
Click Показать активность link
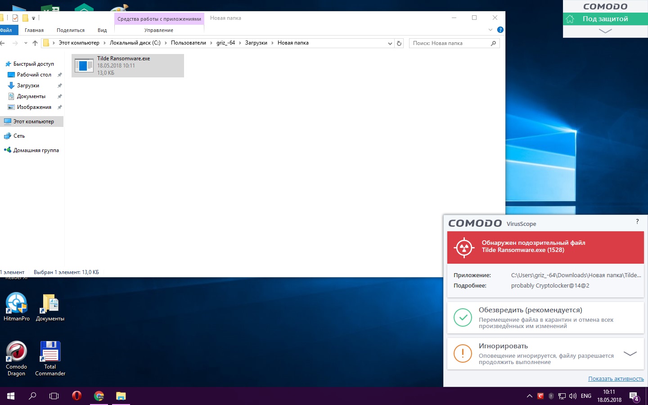click(x=616, y=379)
